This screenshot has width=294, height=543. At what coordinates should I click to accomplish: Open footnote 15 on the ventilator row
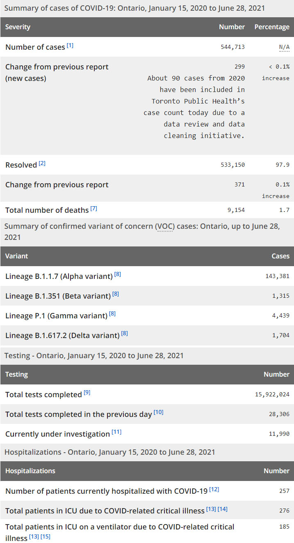coord(45,536)
